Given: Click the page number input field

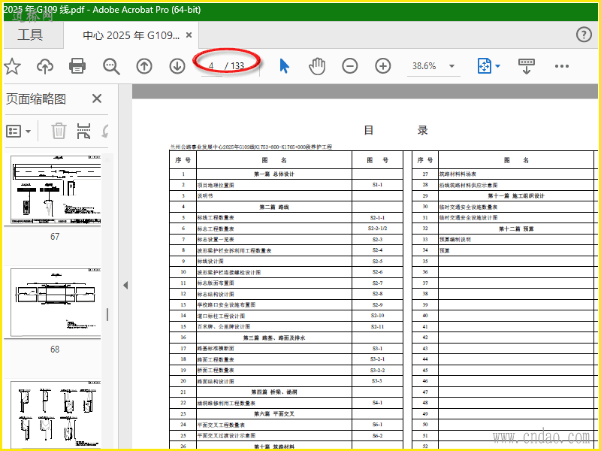Looking at the screenshot, I should click(x=212, y=66).
